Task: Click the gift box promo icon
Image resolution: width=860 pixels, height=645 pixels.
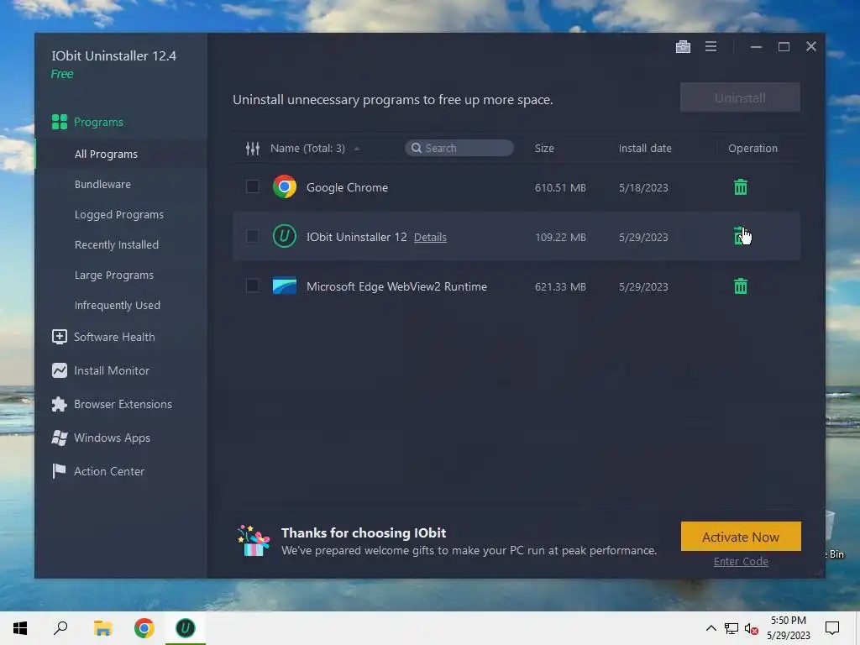Action: 254,541
